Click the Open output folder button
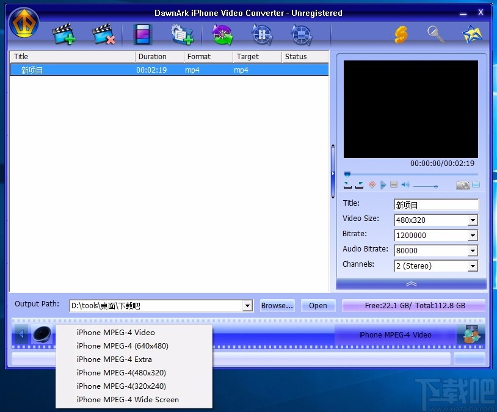Screen dimensions: 497x412 click(x=317, y=306)
